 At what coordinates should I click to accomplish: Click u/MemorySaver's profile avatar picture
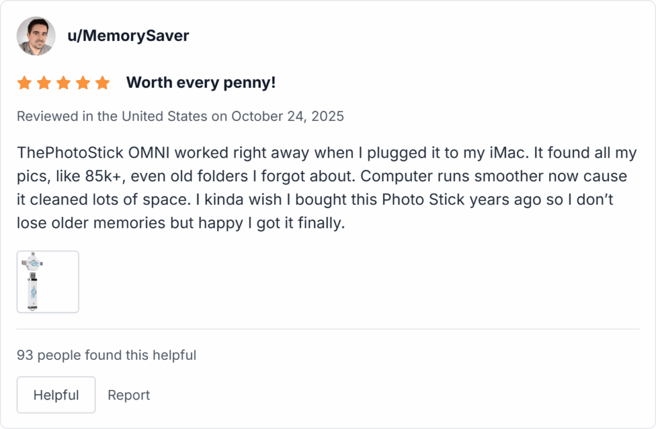pos(37,36)
